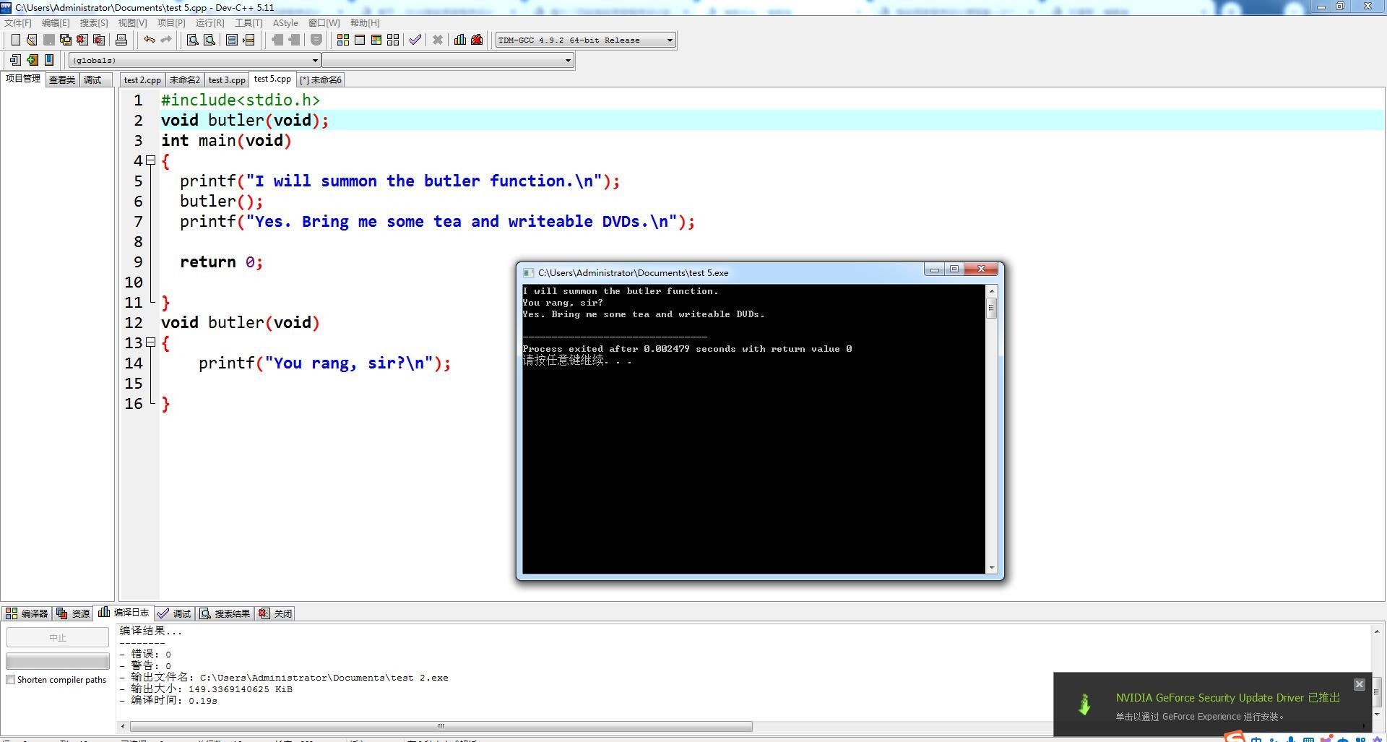Insert a bookmark using the blue bookmark icon
1387x742 pixels.
pyautogui.click(x=49, y=60)
